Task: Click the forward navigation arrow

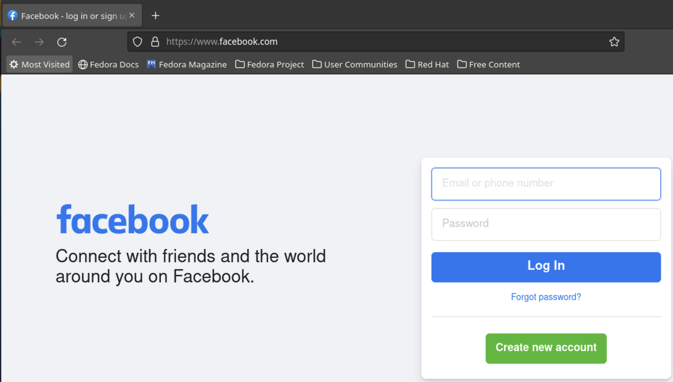Action: click(39, 42)
